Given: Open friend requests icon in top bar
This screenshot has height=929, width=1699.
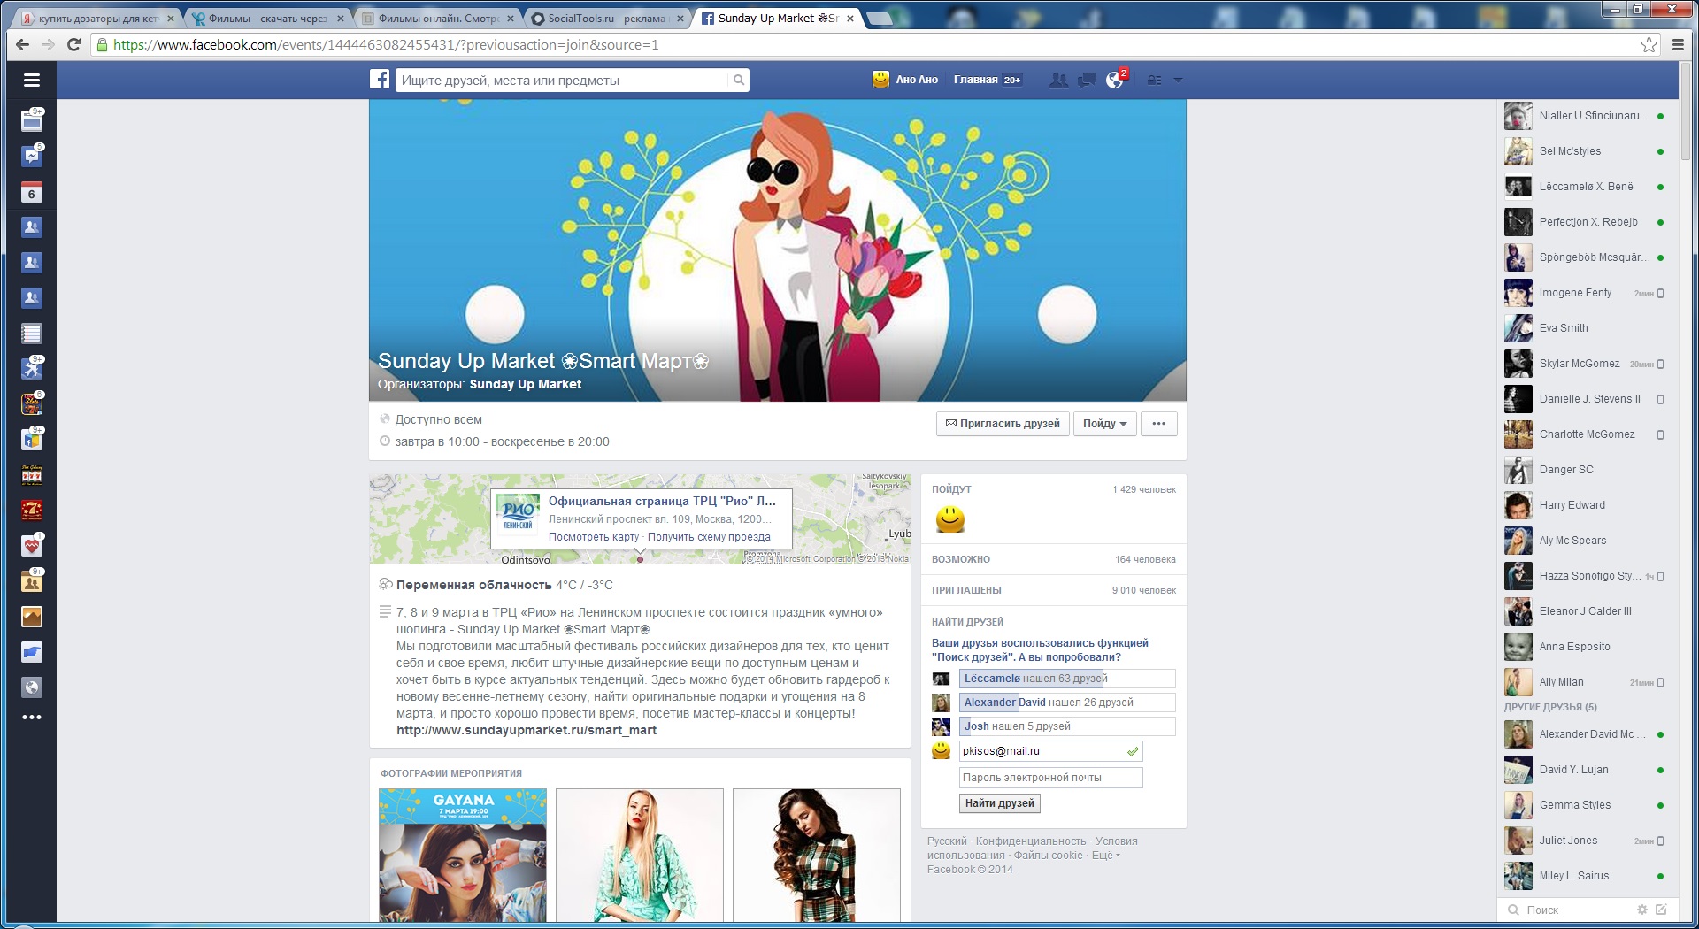Looking at the screenshot, I should (1058, 80).
